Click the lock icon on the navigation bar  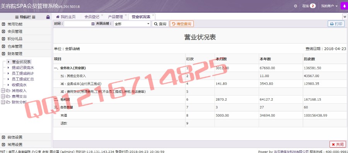coord(48,17)
